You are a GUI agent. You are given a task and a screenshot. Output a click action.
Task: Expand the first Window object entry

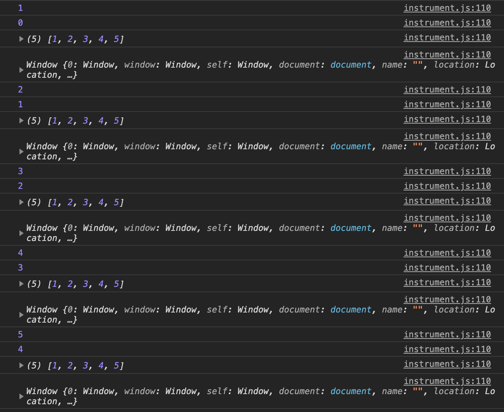pyautogui.click(x=21, y=70)
